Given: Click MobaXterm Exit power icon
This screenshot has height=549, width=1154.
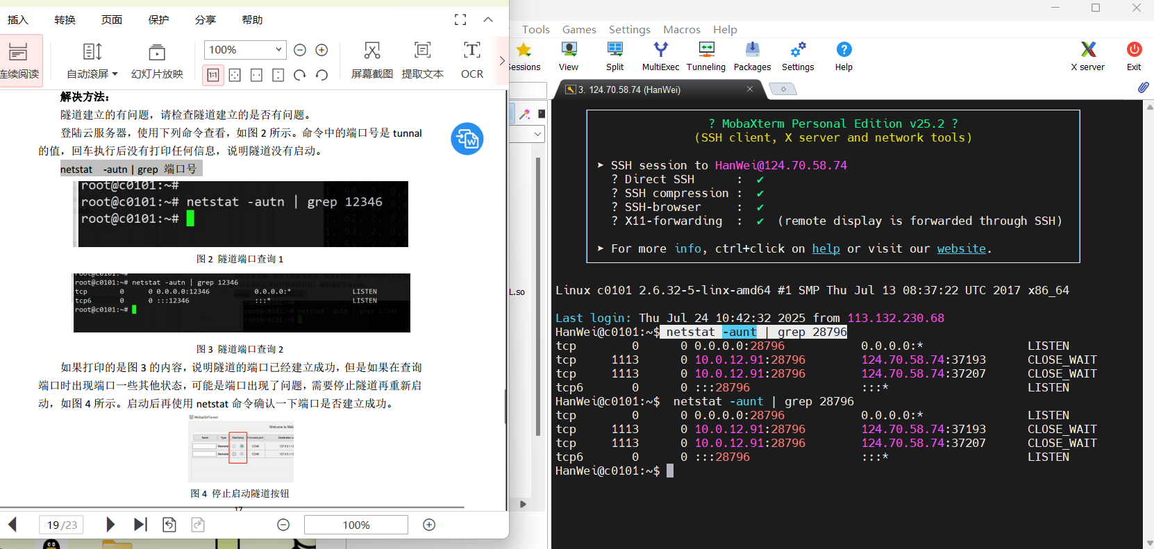Looking at the screenshot, I should (1134, 56).
